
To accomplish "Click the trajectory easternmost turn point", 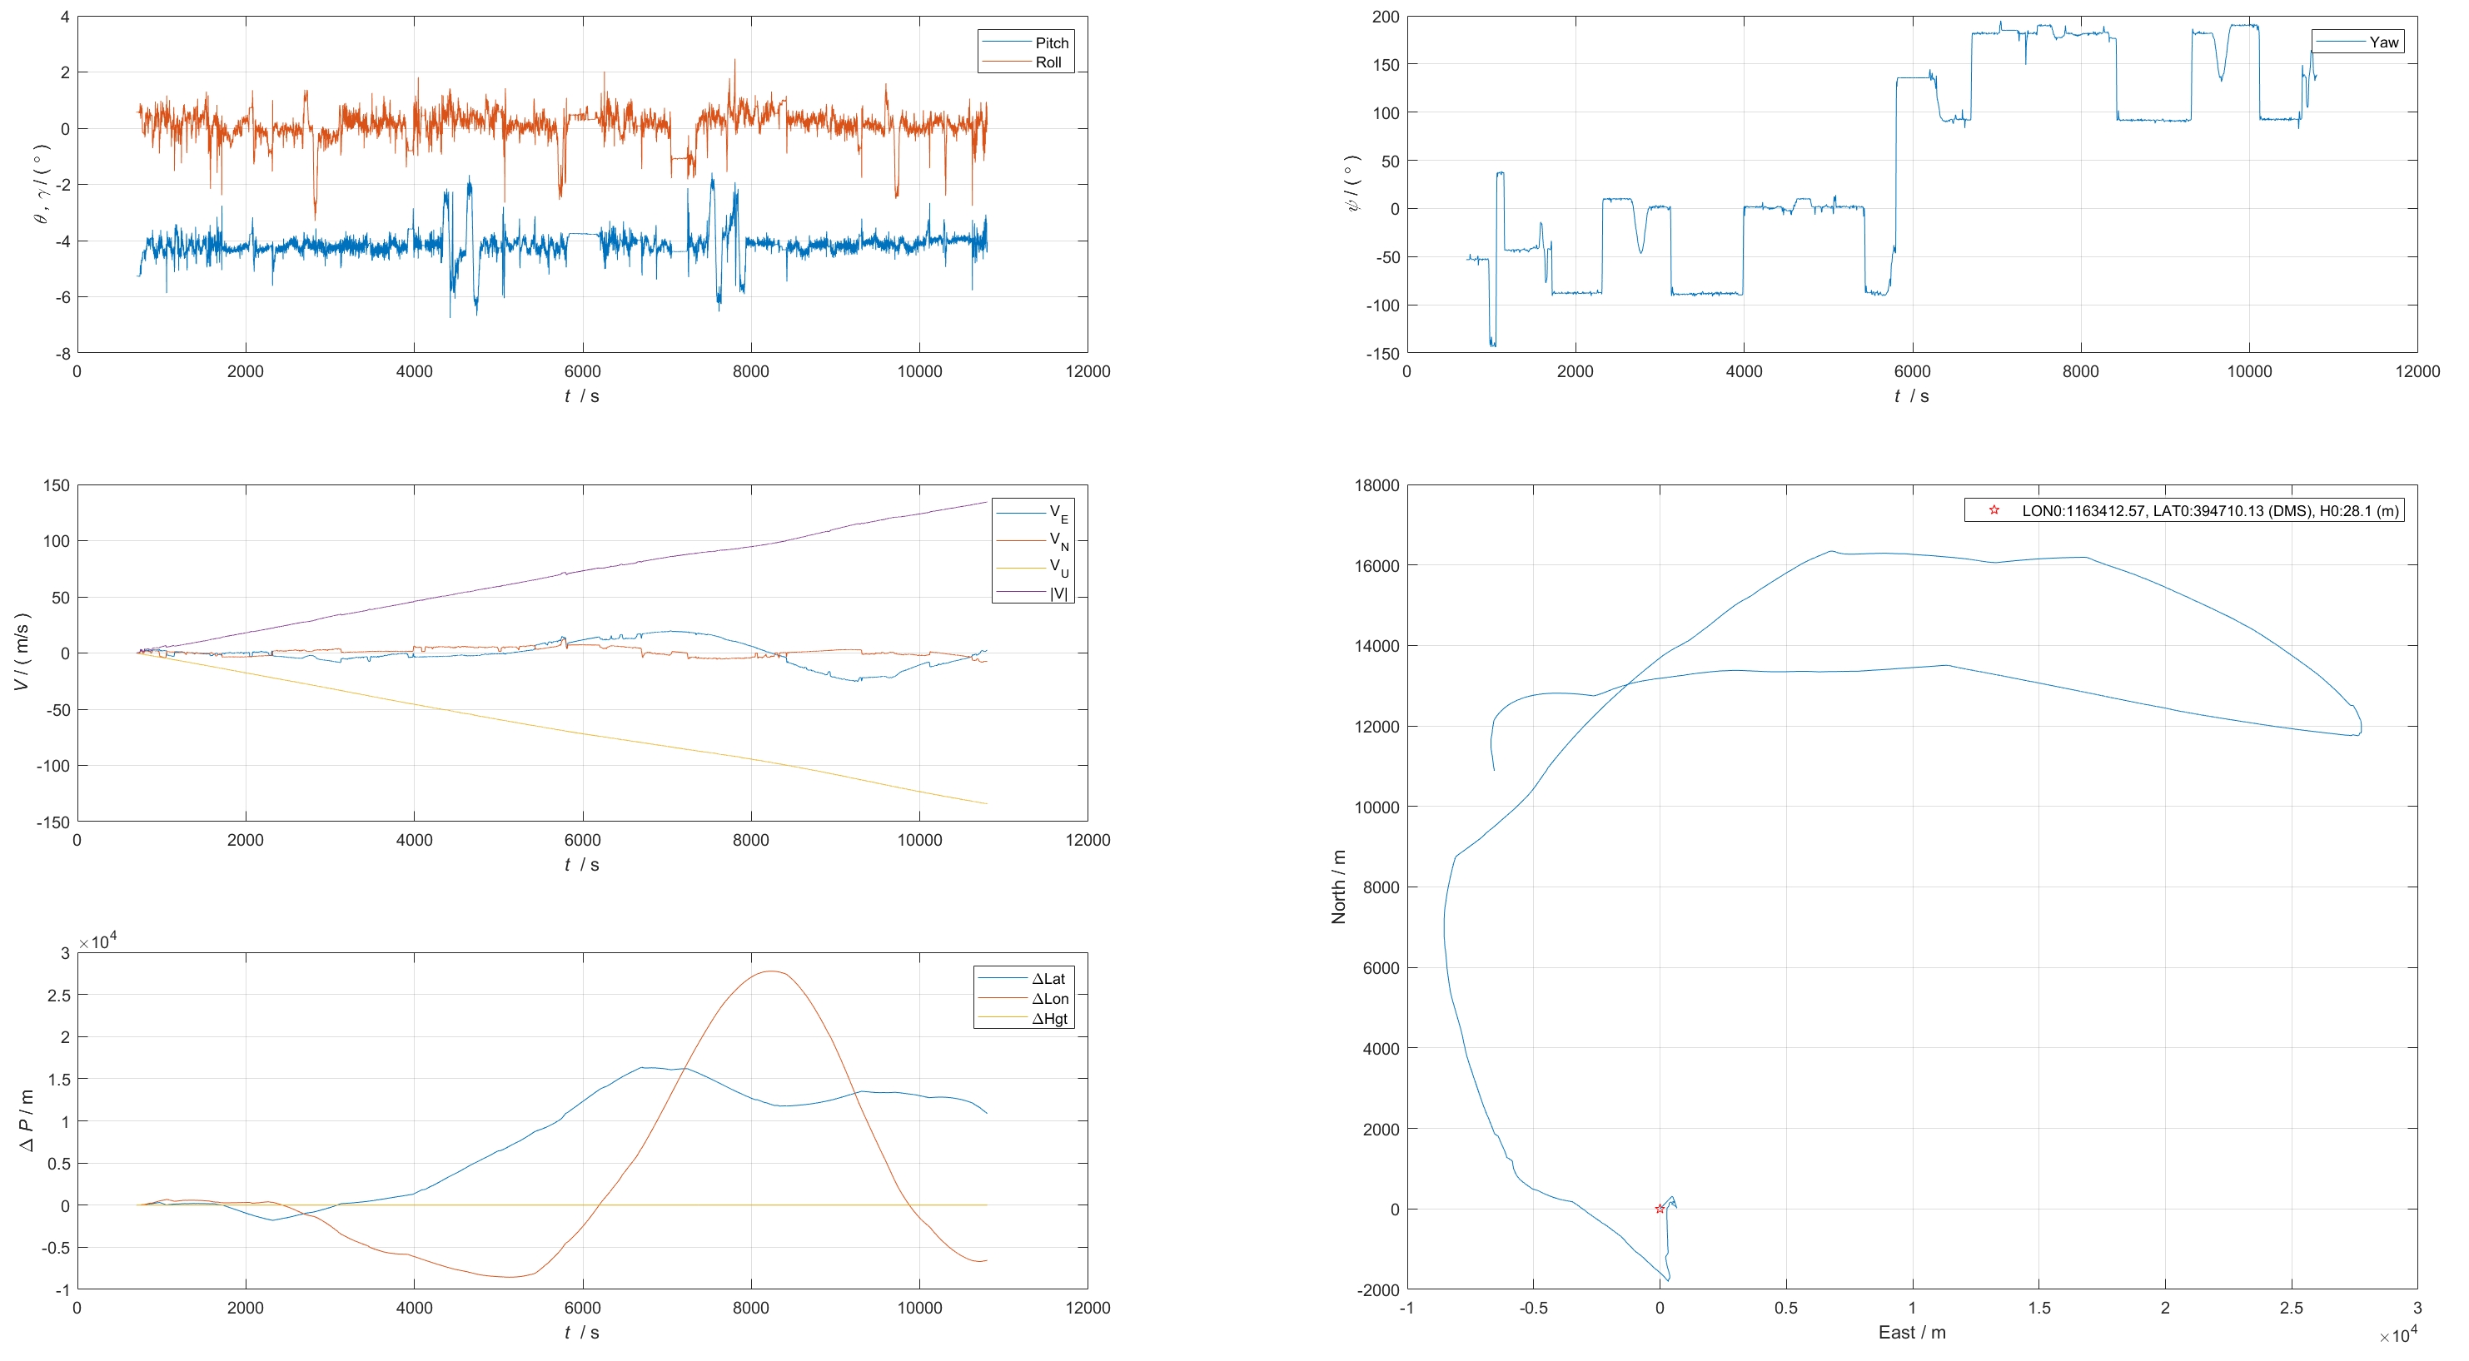I will pyautogui.click(x=2360, y=728).
